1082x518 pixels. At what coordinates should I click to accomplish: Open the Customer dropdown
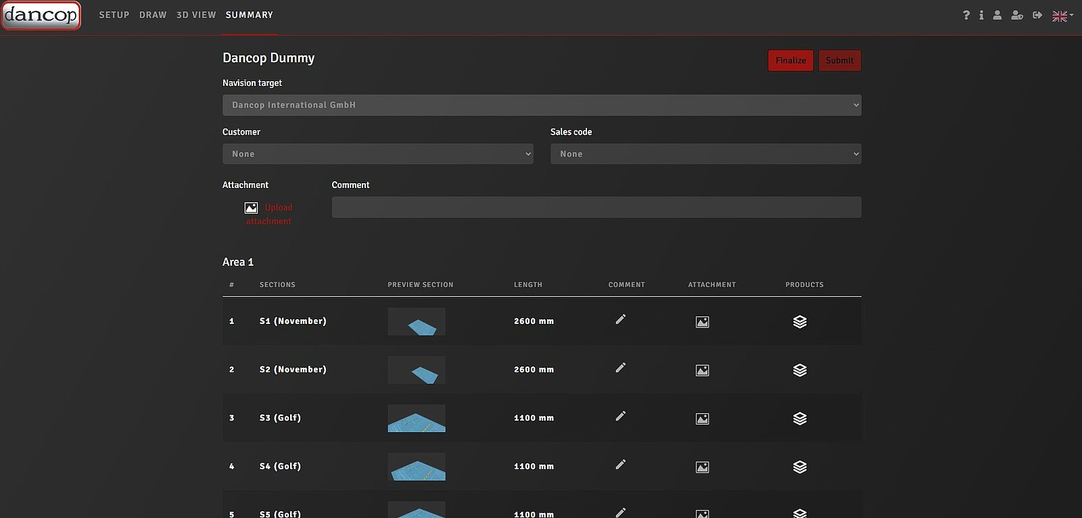coord(377,154)
